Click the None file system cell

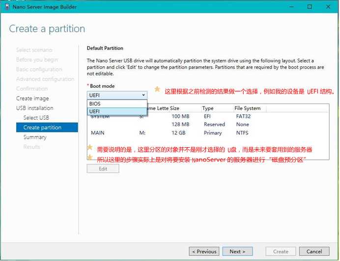click(x=242, y=124)
